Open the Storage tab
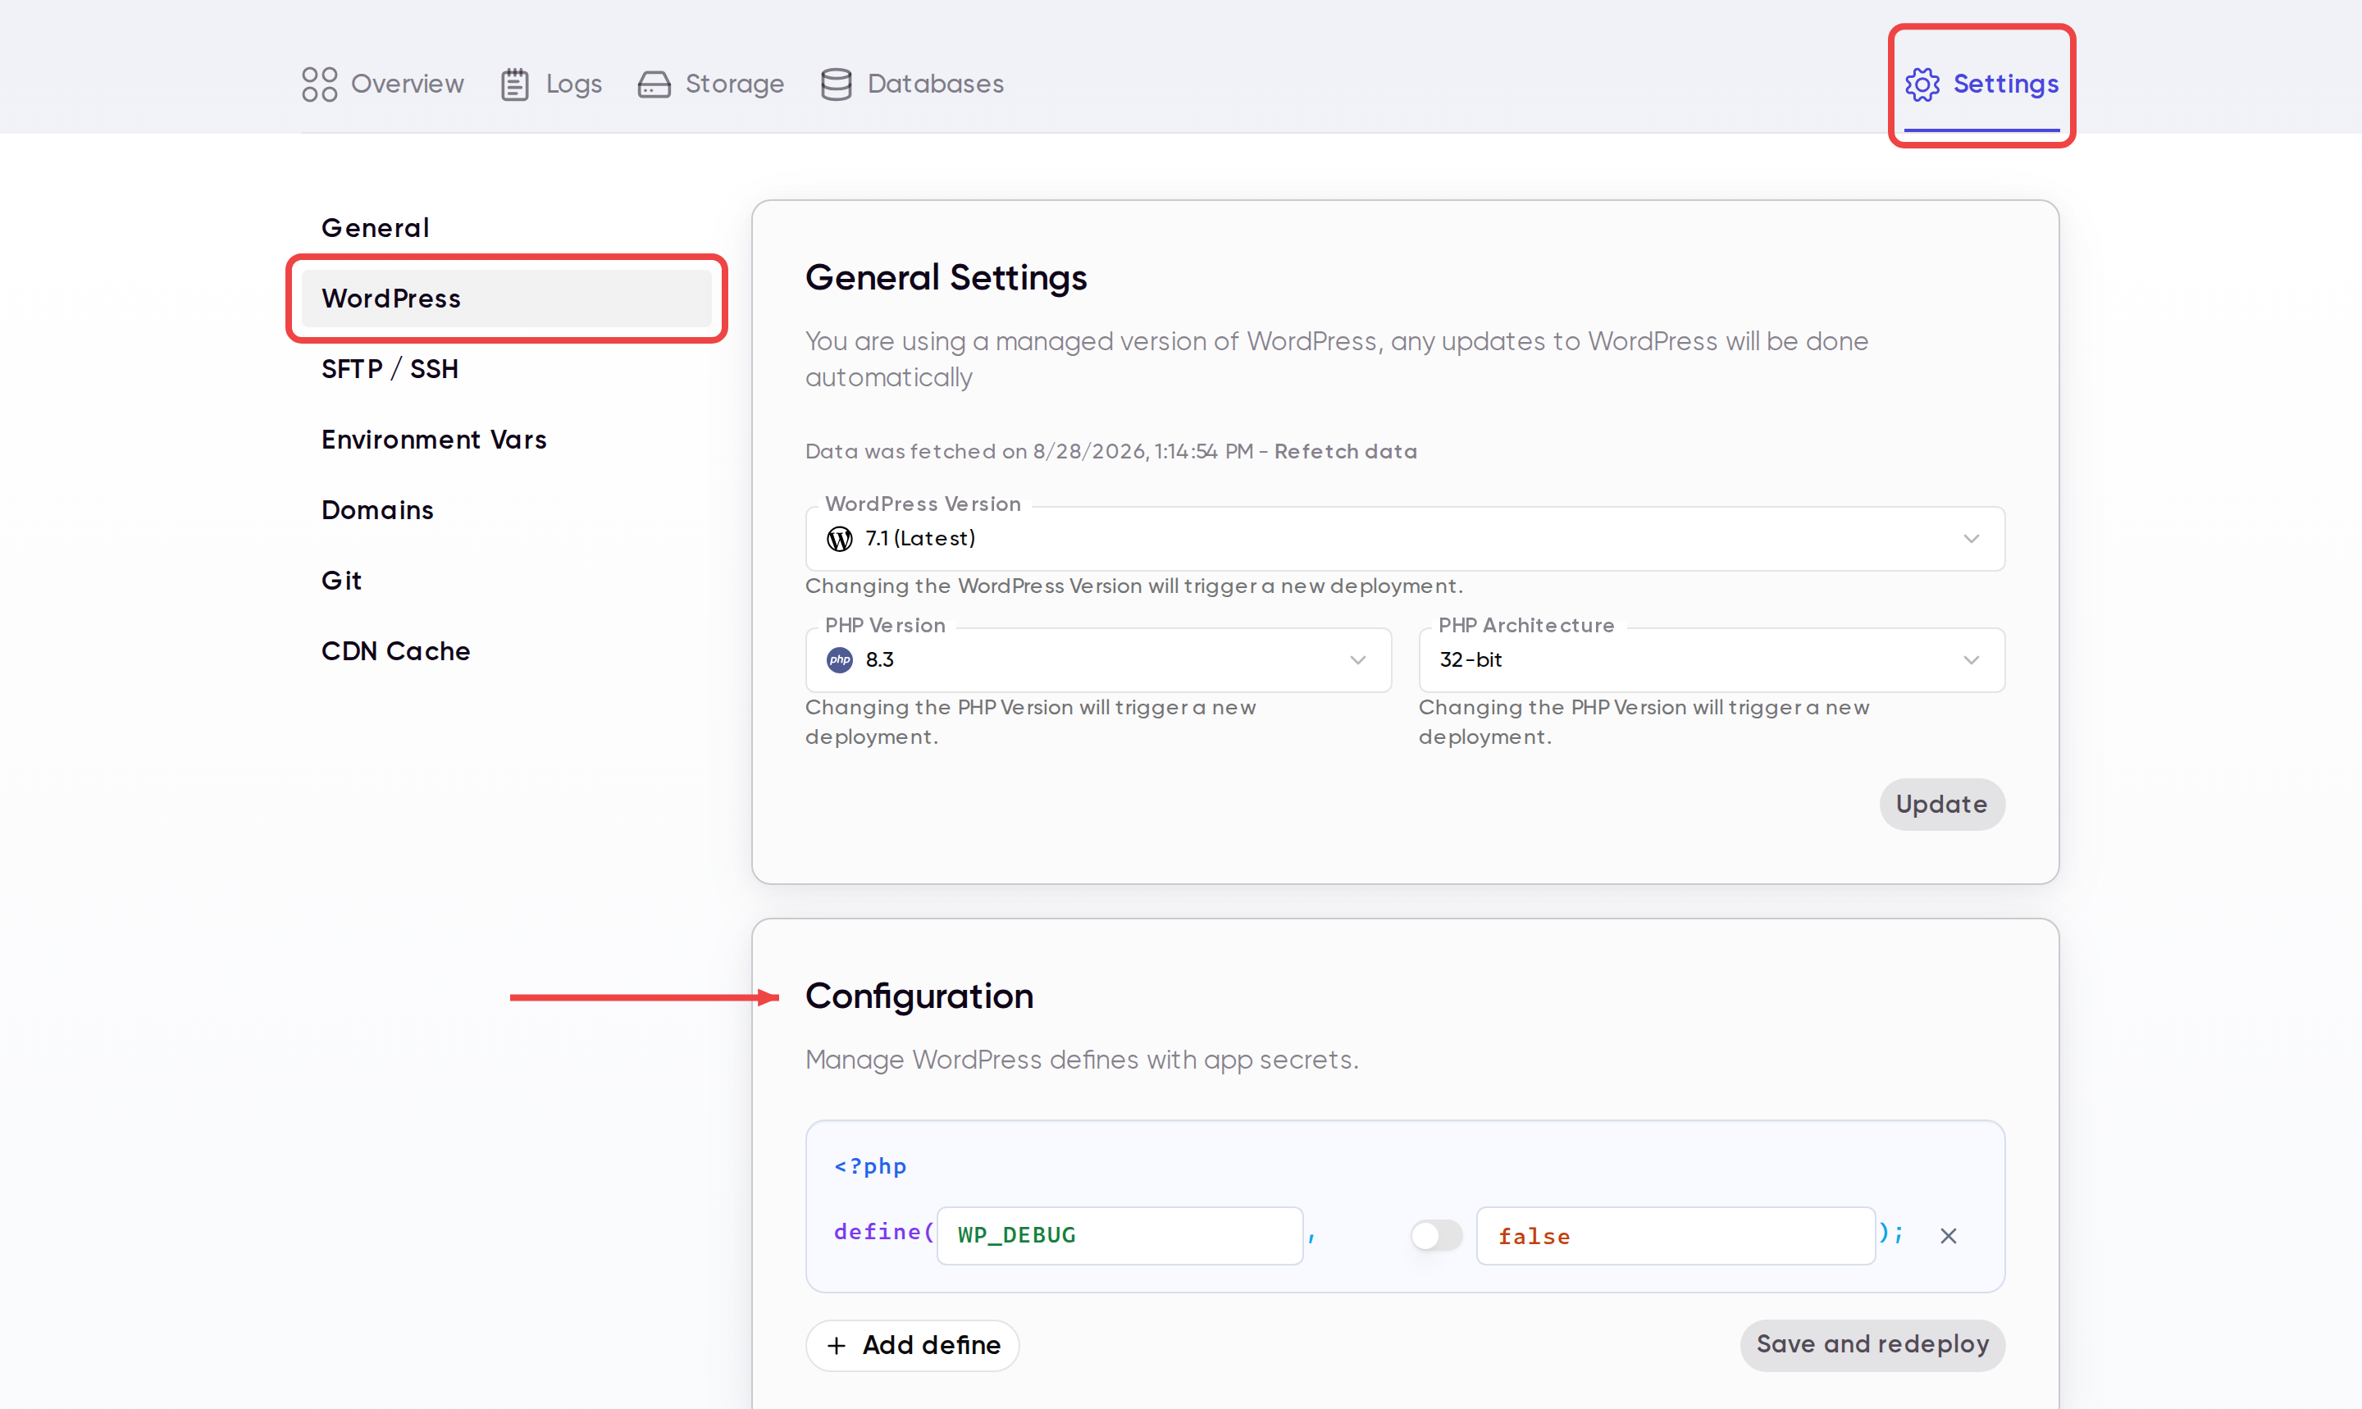Screen dimensions: 2362x1409 click(711, 84)
